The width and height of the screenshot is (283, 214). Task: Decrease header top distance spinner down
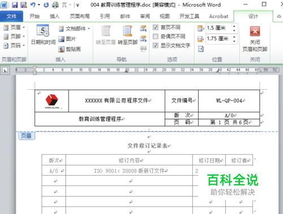point(234,30)
